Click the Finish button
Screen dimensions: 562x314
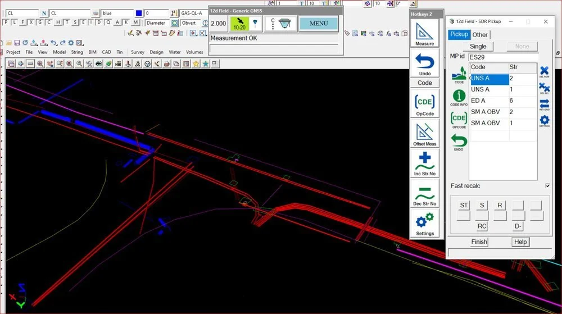pos(479,242)
